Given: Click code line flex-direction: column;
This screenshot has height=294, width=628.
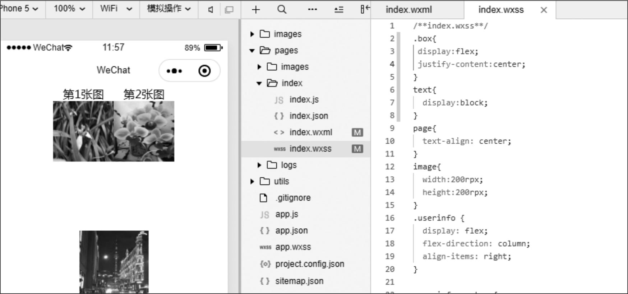Looking at the screenshot, I should (x=476, y=244).
